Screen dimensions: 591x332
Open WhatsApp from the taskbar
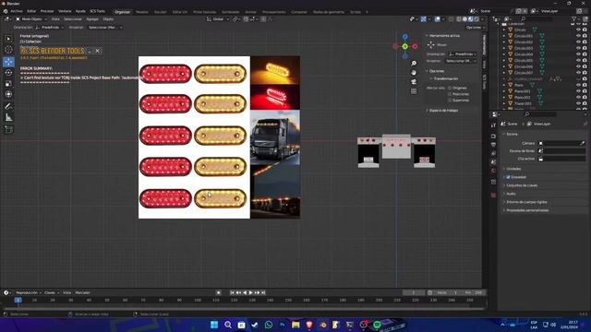point(269,325)
